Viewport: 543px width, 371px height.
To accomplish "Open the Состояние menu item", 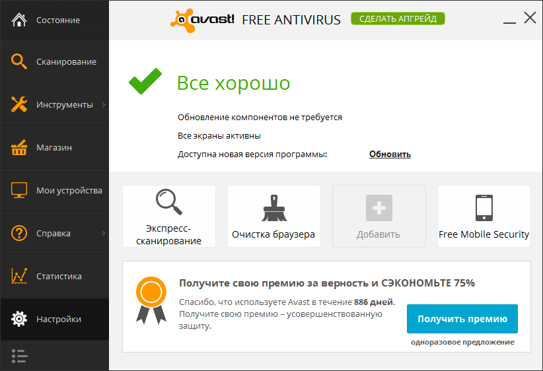I will [55, 20].
